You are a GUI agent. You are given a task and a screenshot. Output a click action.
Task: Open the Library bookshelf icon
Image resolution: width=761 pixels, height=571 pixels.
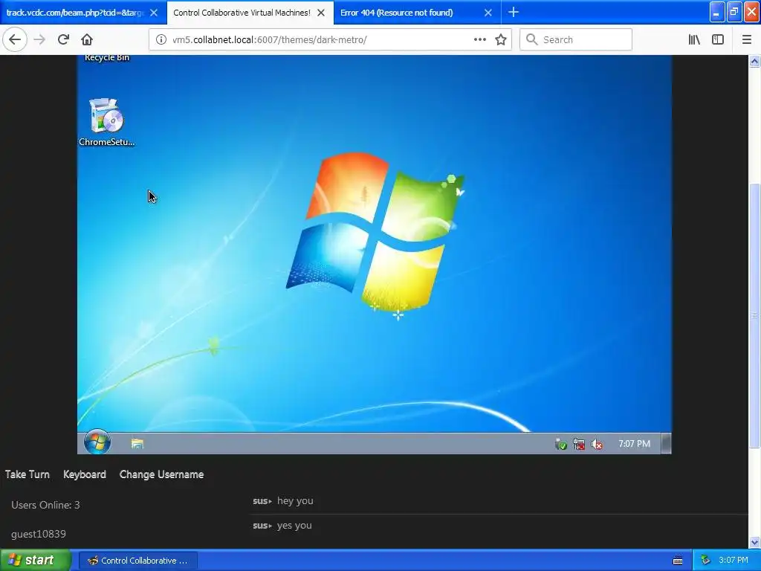click(x=694, y=39)
